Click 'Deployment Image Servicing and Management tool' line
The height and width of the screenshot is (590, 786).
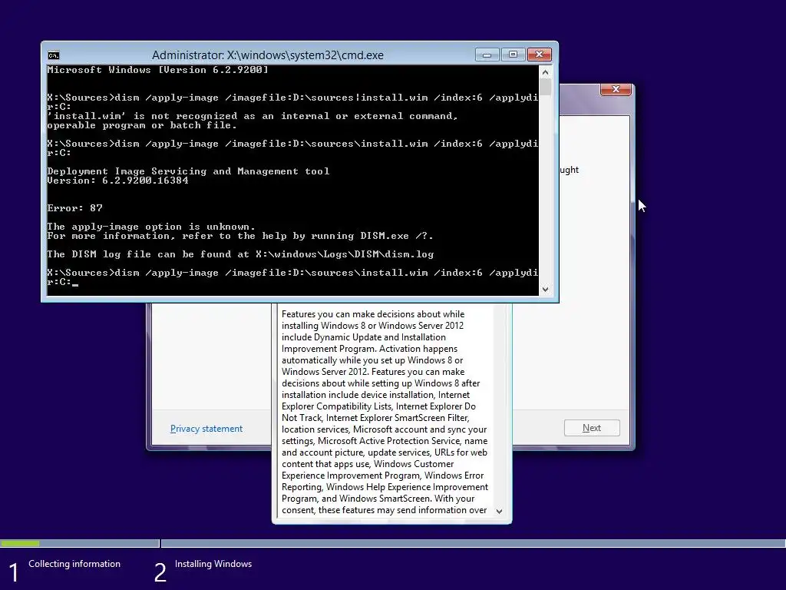pos(188,171)
